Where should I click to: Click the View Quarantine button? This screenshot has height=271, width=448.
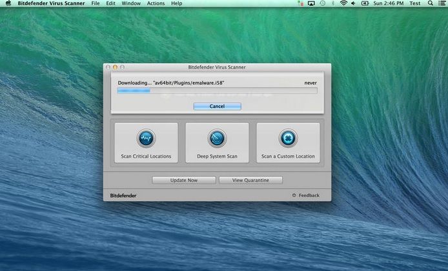pos(250,180)
